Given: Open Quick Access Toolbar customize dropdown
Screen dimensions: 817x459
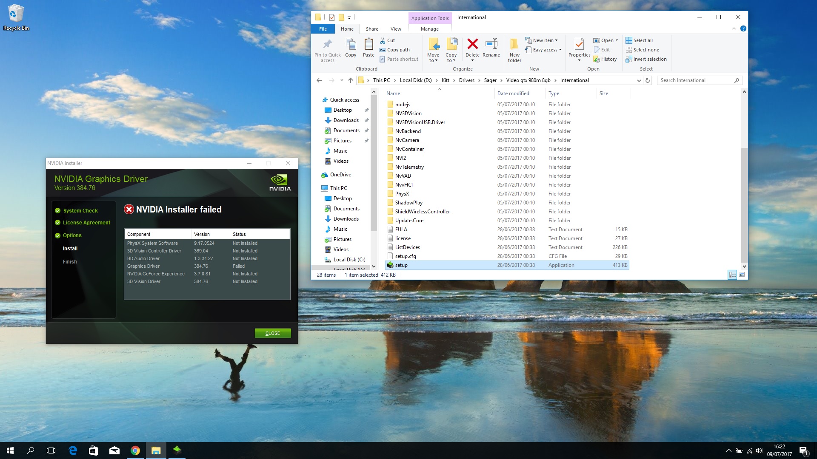Looking at the screenshot, I should click(349, 17).
